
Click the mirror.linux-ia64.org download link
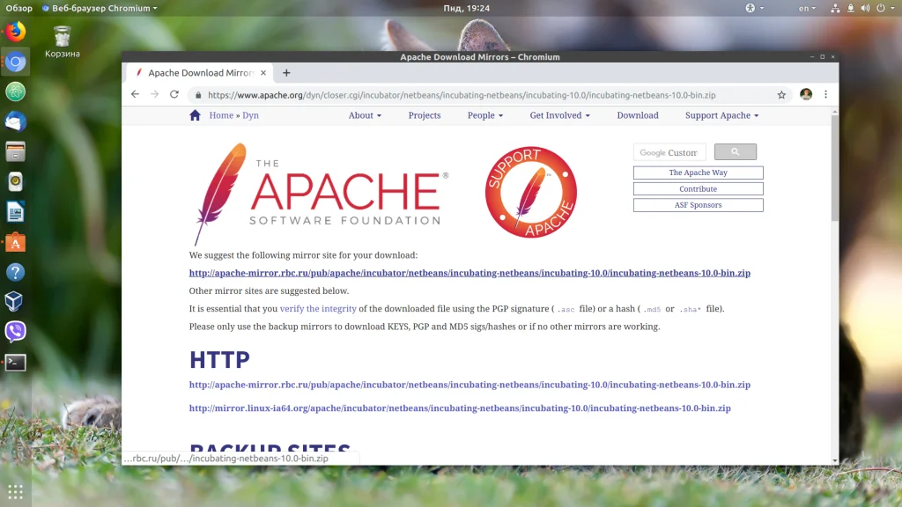[460, 408]
